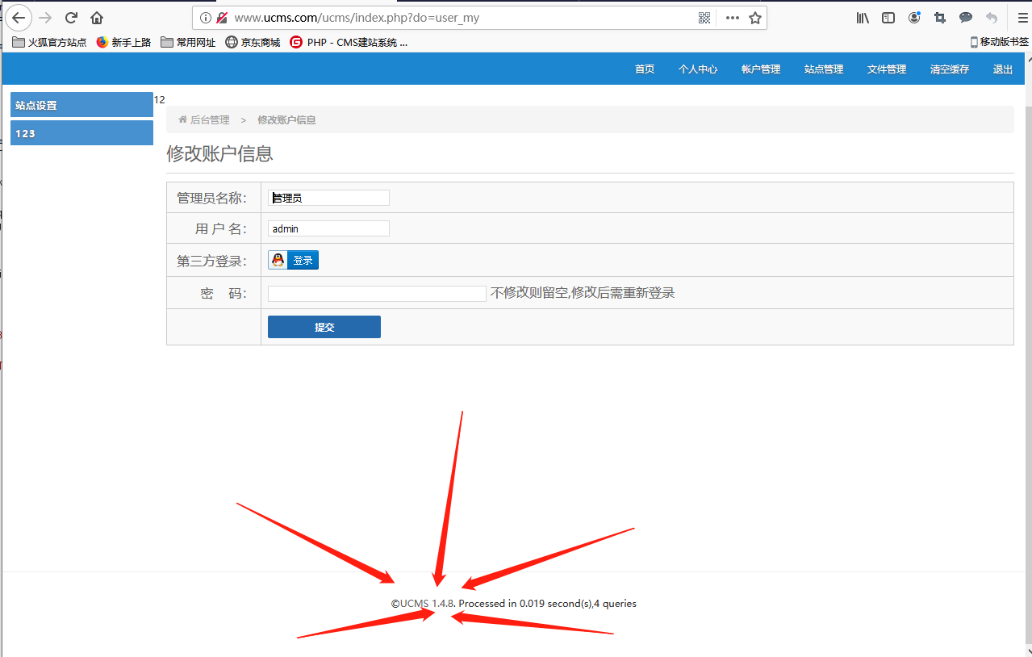Click the 后台管理 breadcrumb link
The width and height of the screenshot is (1032, 657).
[210, 119]
